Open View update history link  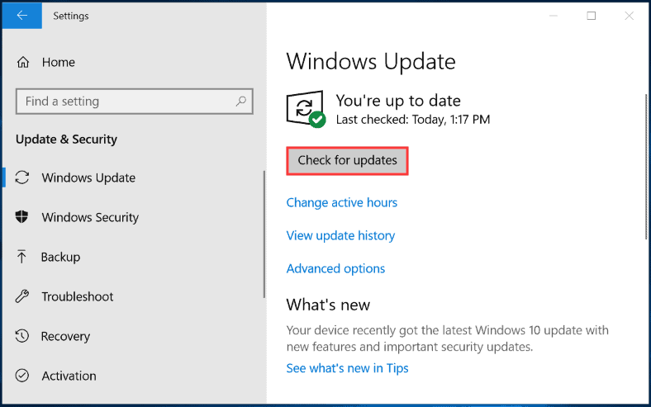tap(340, 235)
